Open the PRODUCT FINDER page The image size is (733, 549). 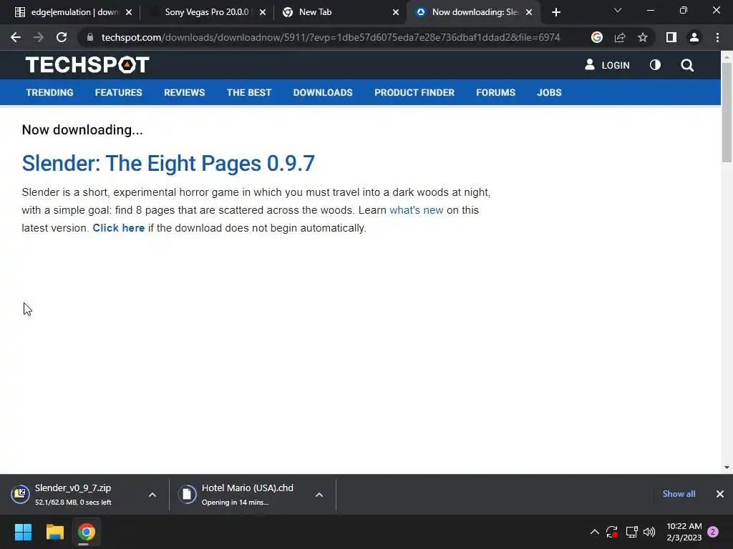pyautogui.click(x=414, y=92)
